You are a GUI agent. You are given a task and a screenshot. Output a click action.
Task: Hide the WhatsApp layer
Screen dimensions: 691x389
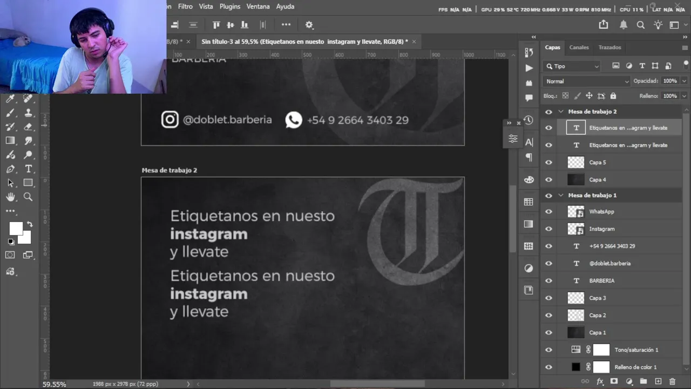coord(548,212)
